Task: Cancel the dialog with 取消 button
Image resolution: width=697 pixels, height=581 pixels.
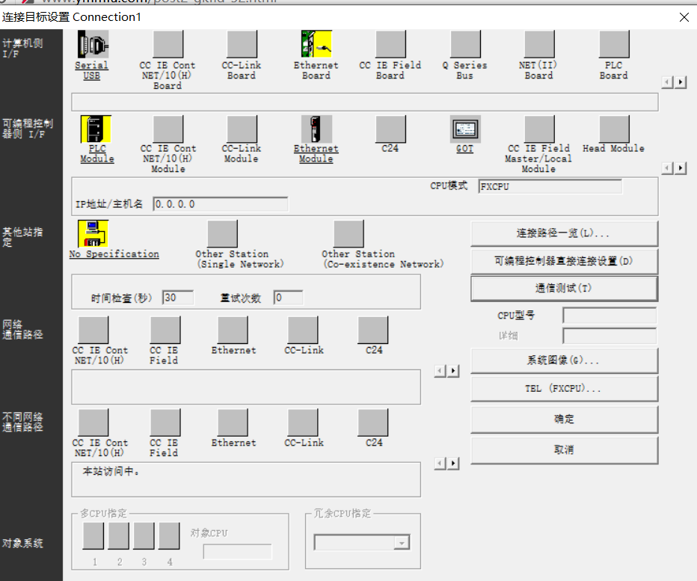Action: 564,450
